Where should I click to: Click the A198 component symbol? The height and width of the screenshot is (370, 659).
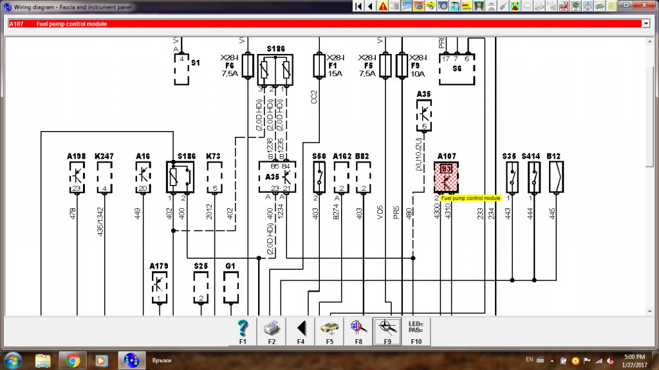point(77,177)
